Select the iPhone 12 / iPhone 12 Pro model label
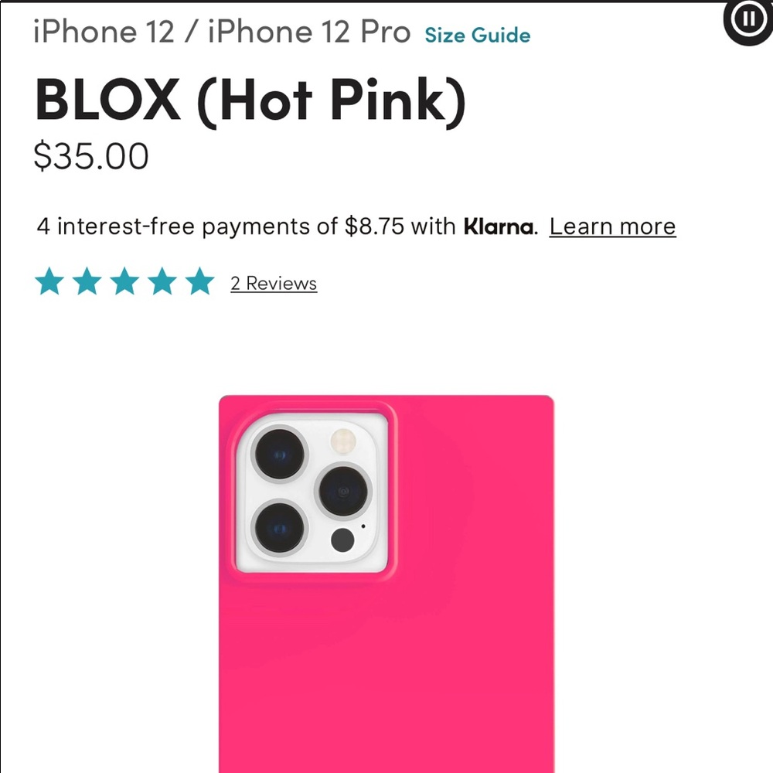 coord(222,32)
